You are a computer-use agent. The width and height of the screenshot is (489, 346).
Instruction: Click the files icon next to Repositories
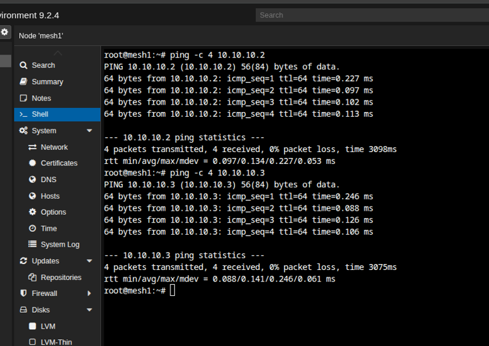[33, 277]
